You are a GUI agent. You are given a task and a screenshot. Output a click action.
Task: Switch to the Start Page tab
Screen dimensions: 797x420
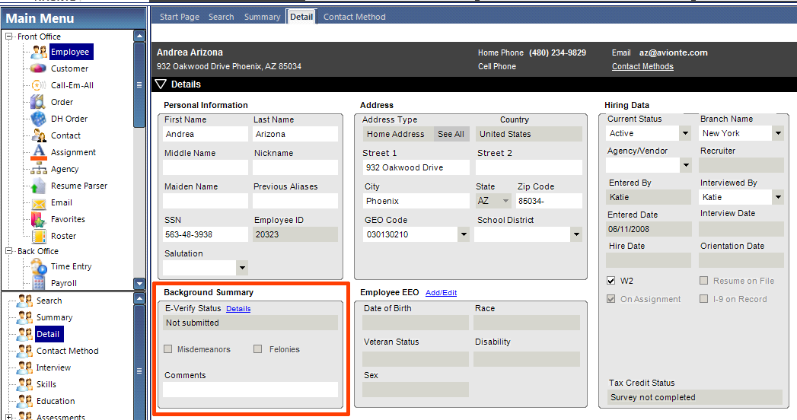(x=180, y=17)
